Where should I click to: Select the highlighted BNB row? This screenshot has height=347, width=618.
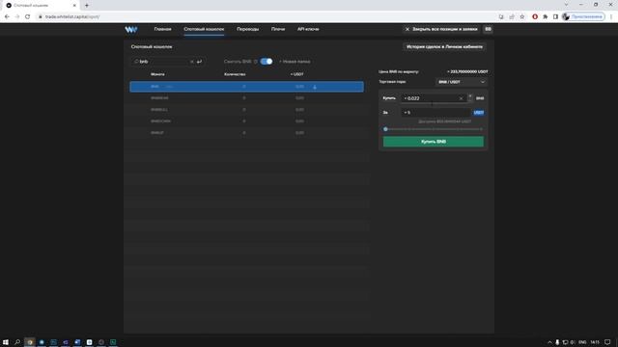click(247, 87)
